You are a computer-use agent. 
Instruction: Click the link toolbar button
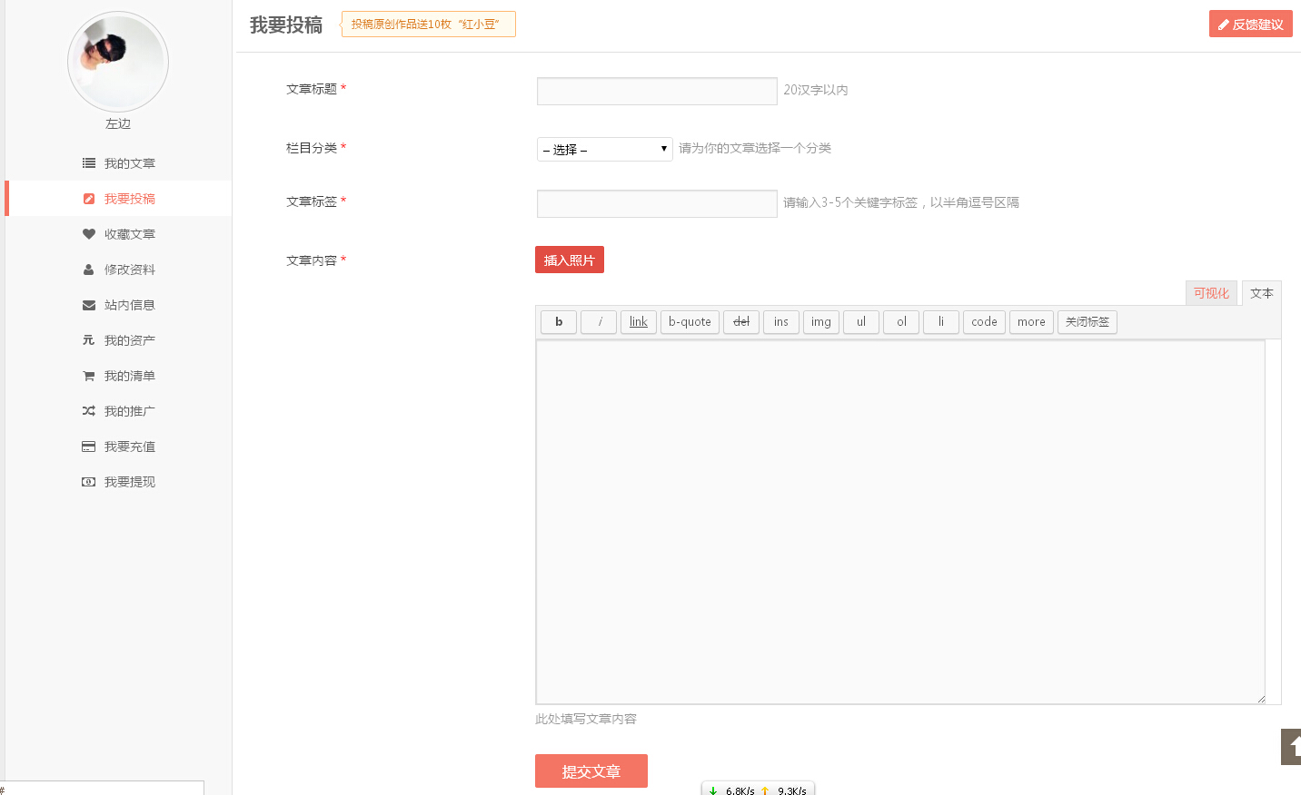tap(639, 322)
